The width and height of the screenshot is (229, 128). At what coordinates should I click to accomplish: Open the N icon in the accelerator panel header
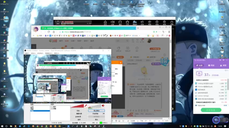(x=220, y=60)
